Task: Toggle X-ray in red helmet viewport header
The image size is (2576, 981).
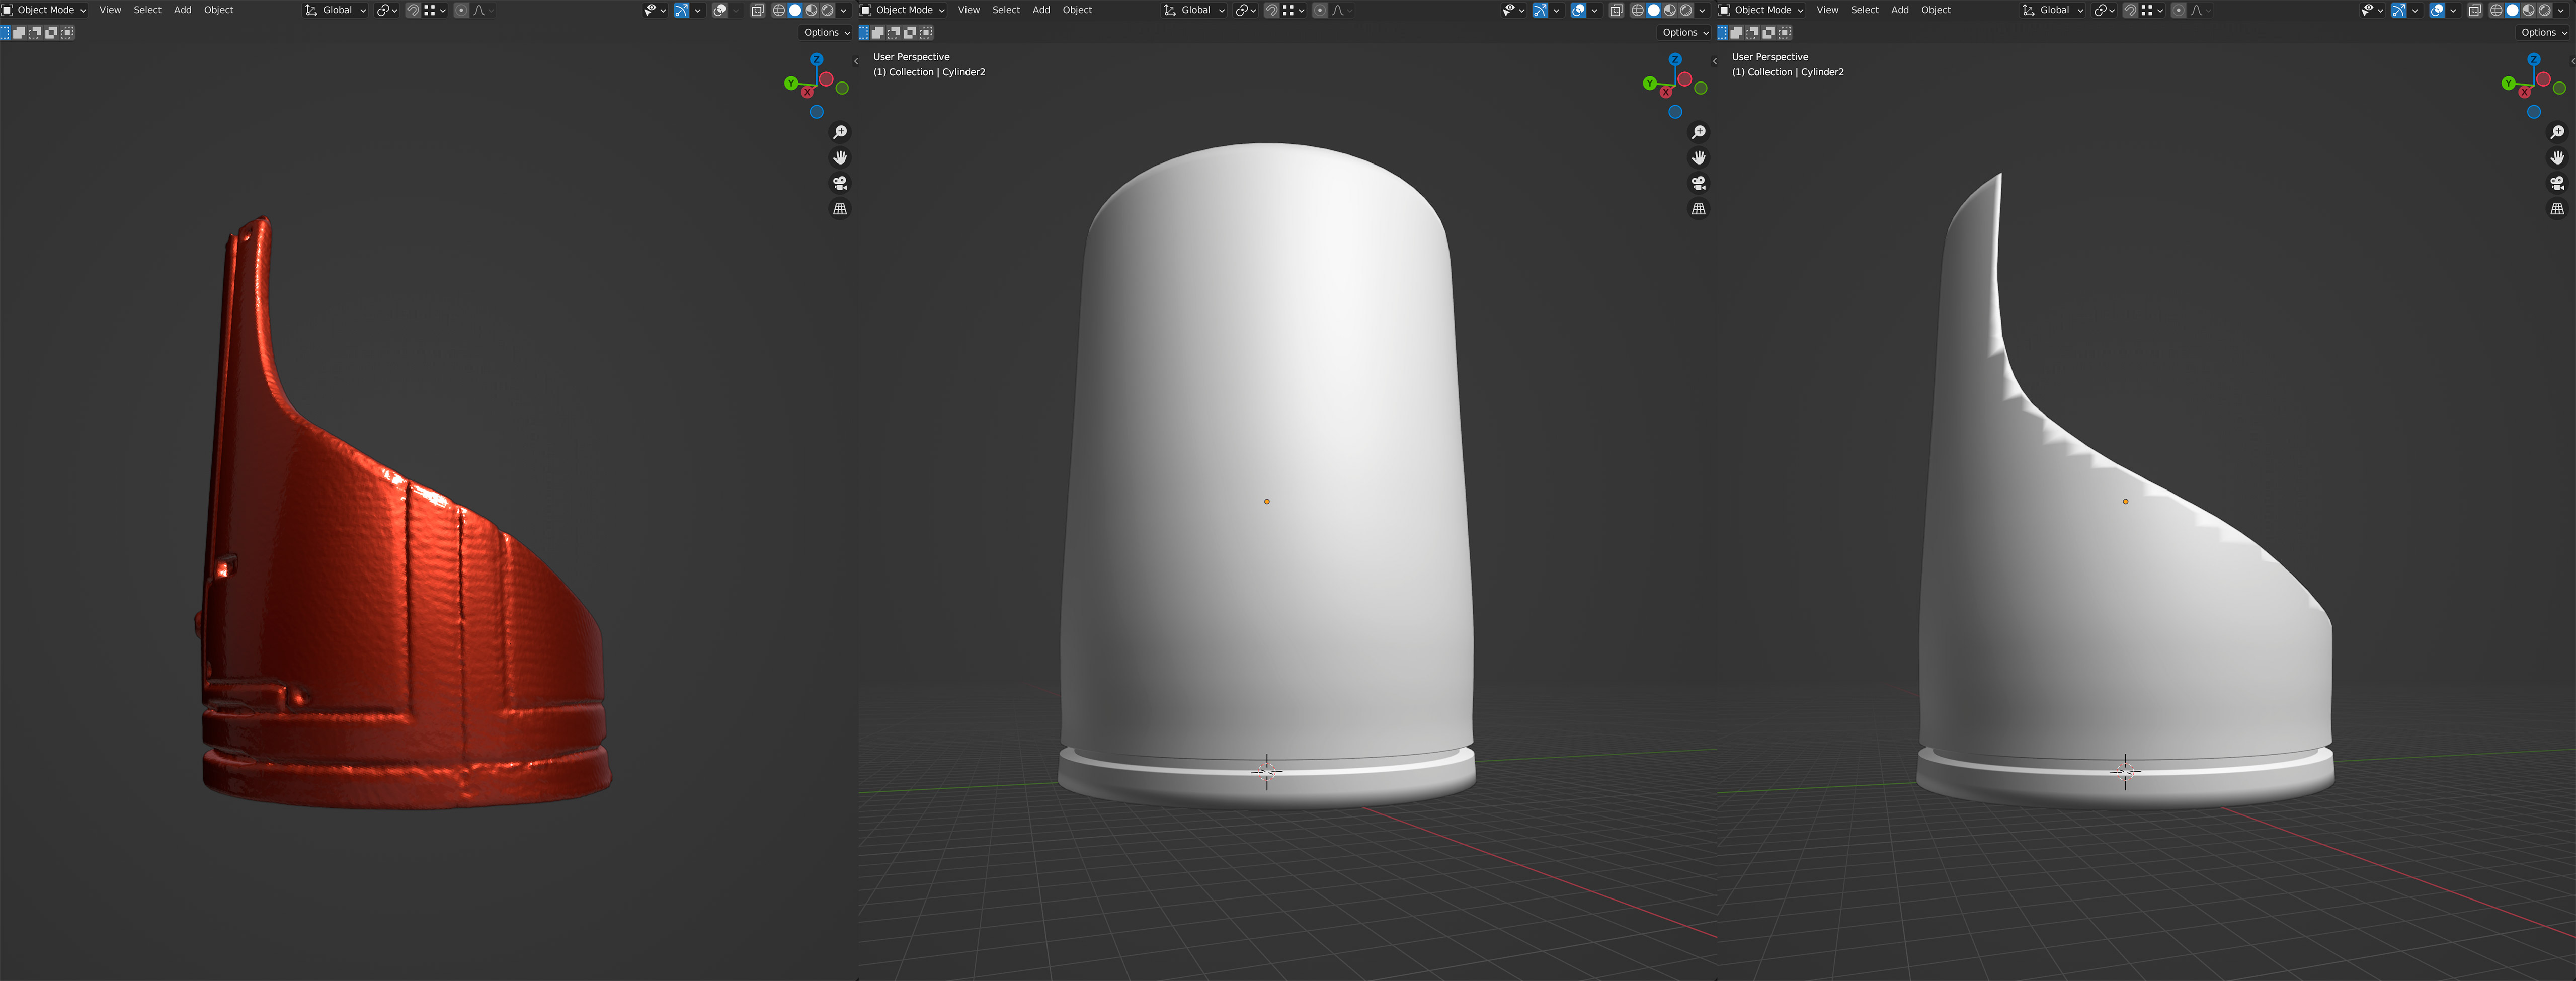Action: (x=758, y=10)
